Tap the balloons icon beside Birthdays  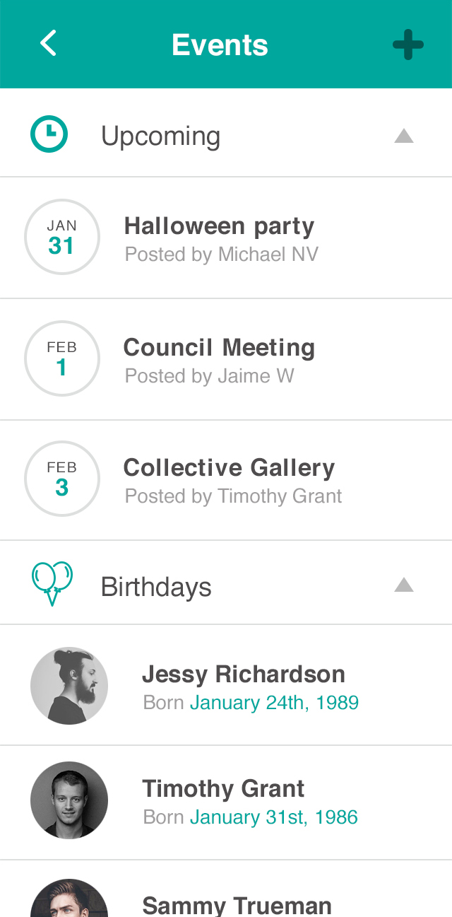tap(52, 584)
